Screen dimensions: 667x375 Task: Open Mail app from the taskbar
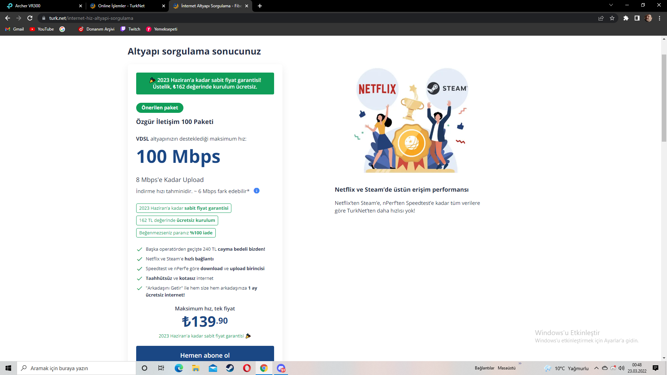(x=213, y=368)
